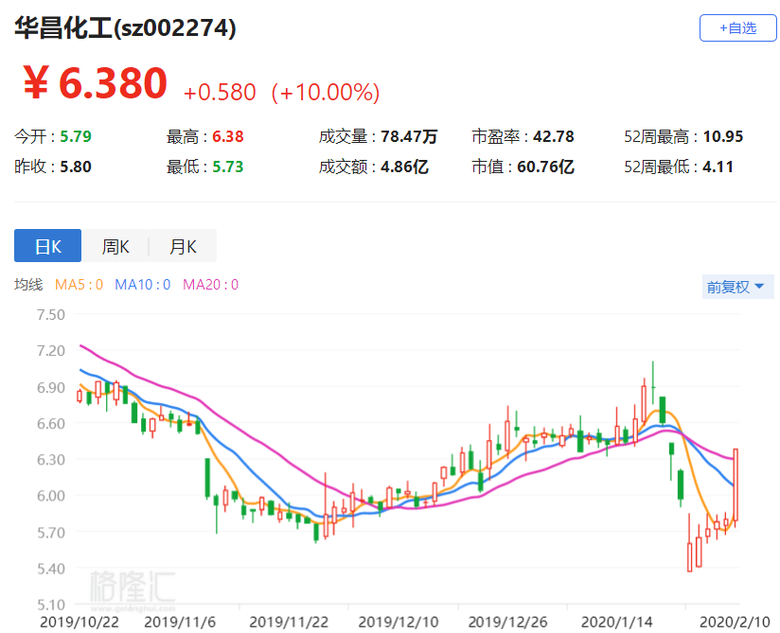
Task: Click the MA20 moving average label
Action: point(210,285)
